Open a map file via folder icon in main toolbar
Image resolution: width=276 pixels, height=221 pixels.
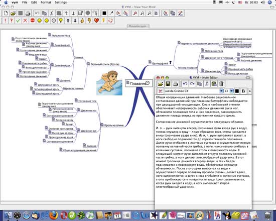(13, 13)
